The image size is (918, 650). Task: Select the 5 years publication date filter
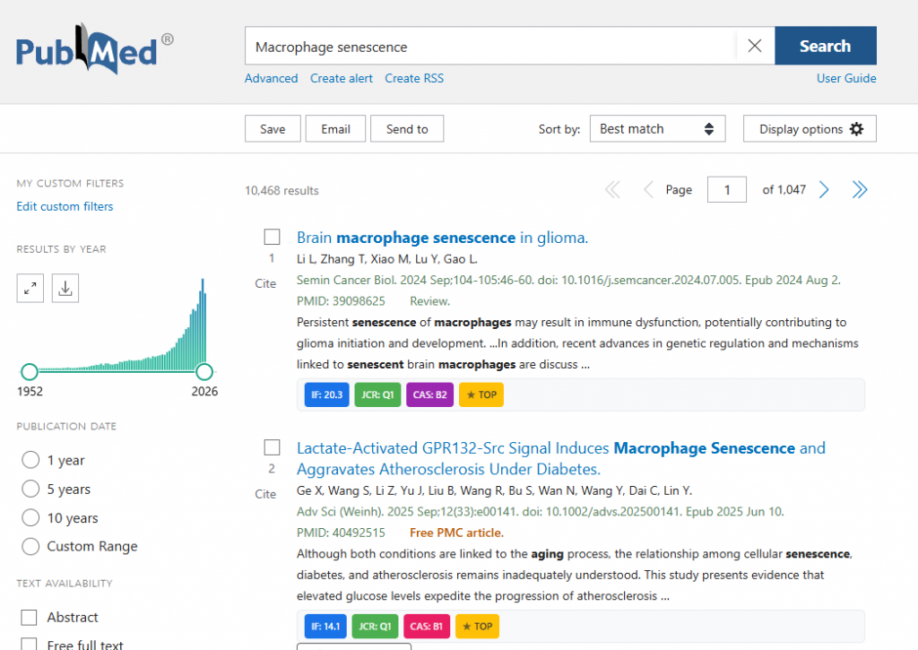pyautogui.click(x=30, y=489)
